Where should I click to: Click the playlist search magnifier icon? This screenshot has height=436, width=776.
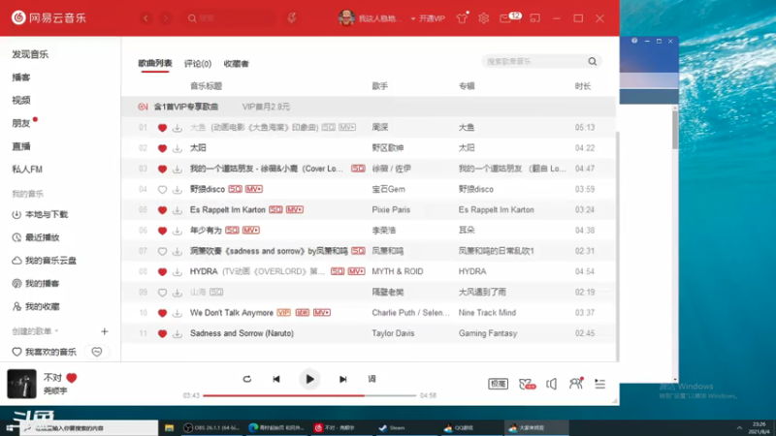(593, 61)
